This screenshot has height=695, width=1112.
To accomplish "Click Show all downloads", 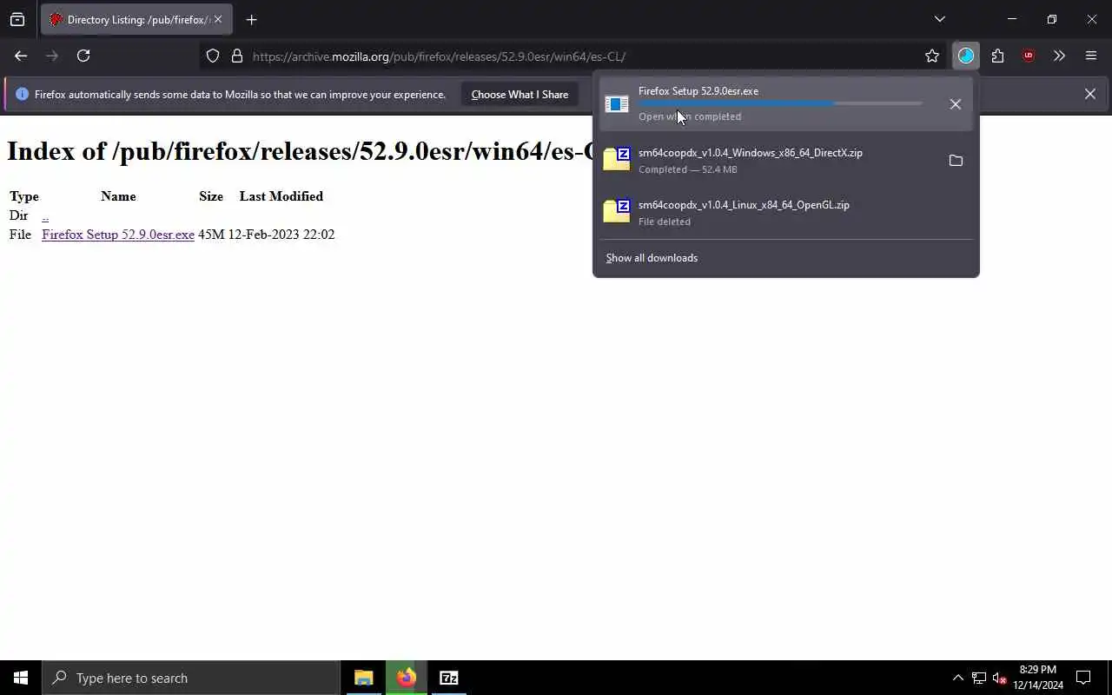I will pyautogui.click(x=652, y=258).
